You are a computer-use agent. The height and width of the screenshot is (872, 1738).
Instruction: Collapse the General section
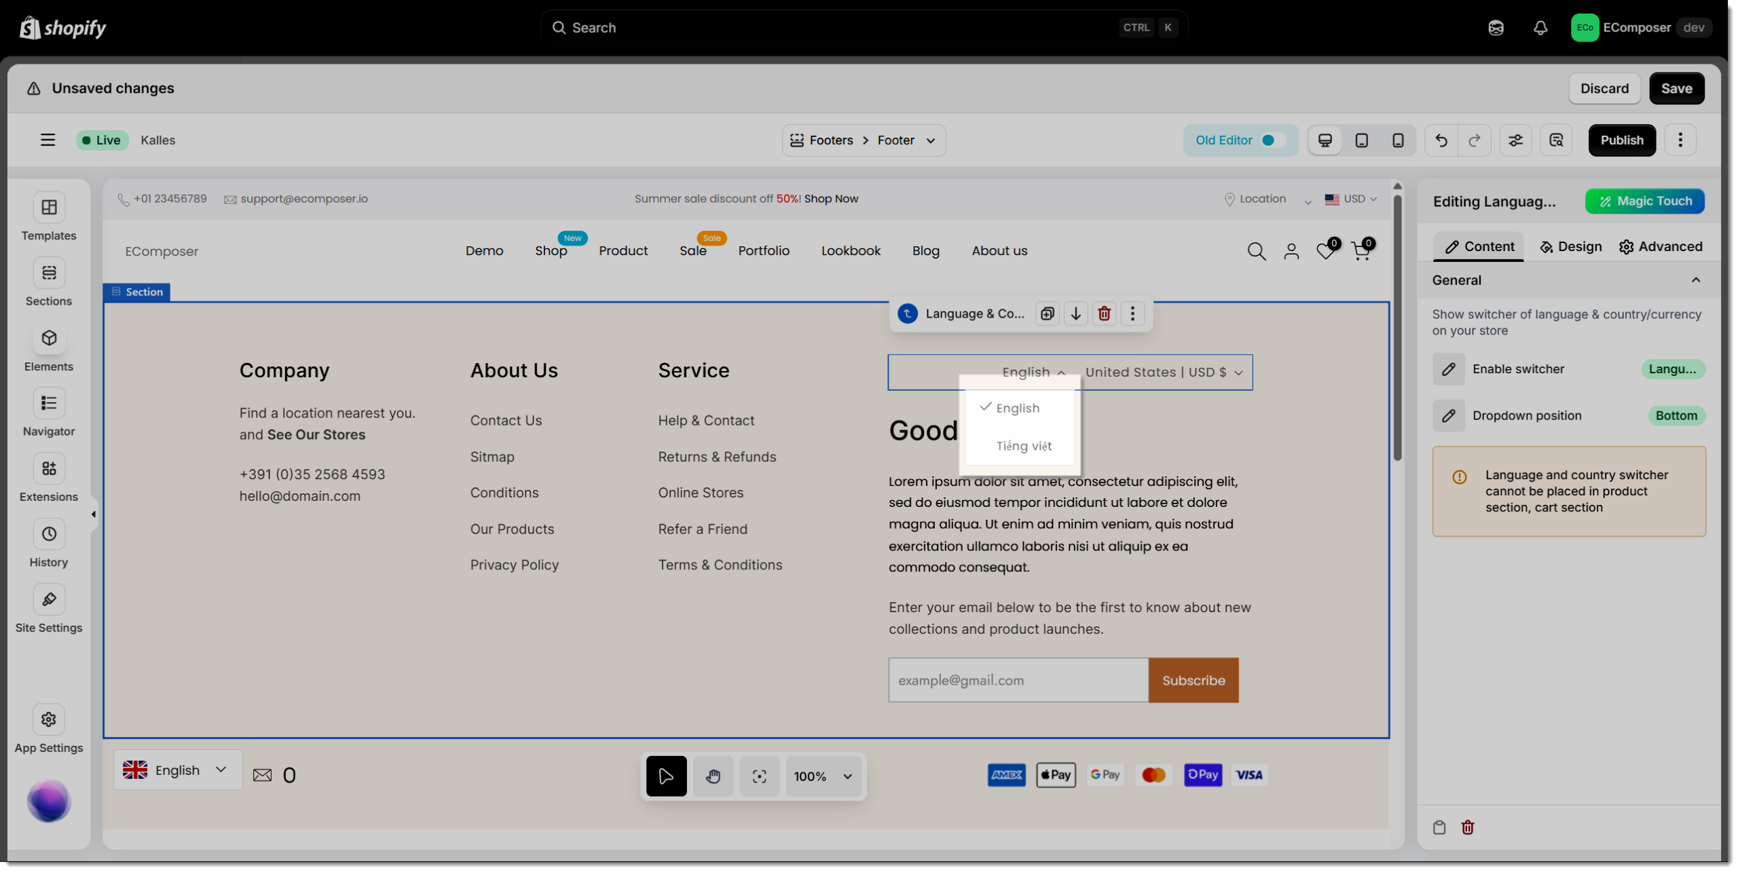pyautogui.click(x=1695, y=280)
